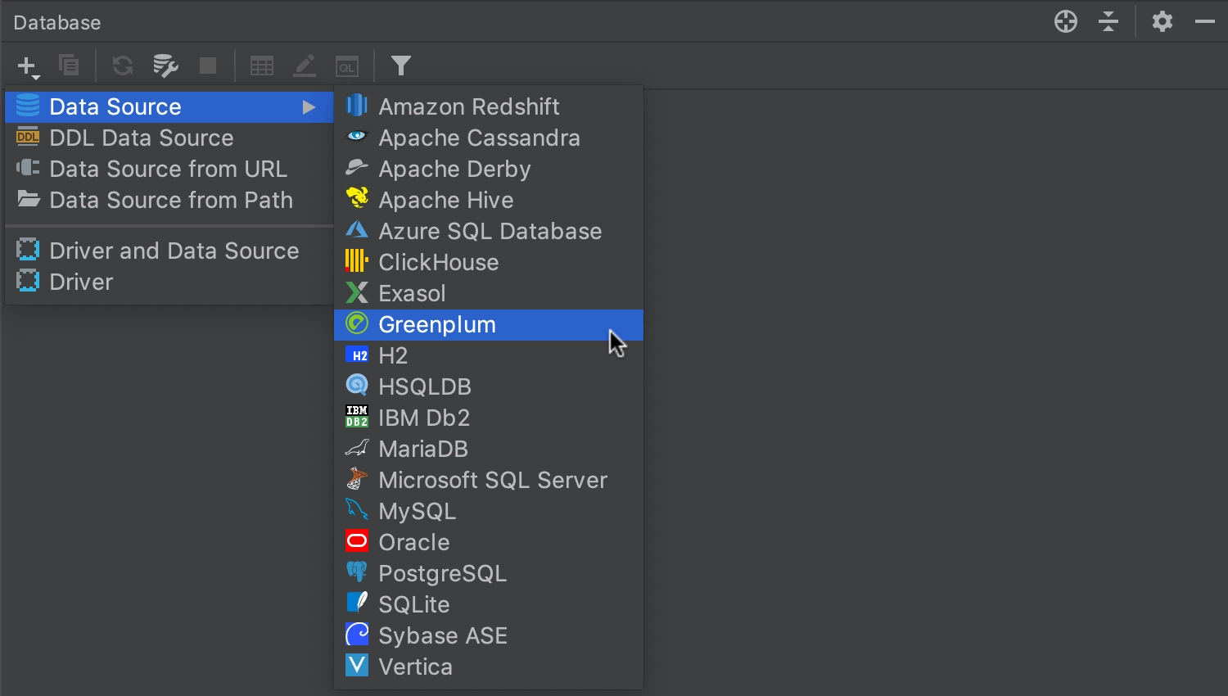Click the Refresh toolbar icon
Screen dimensions: 1228x696
123,66
